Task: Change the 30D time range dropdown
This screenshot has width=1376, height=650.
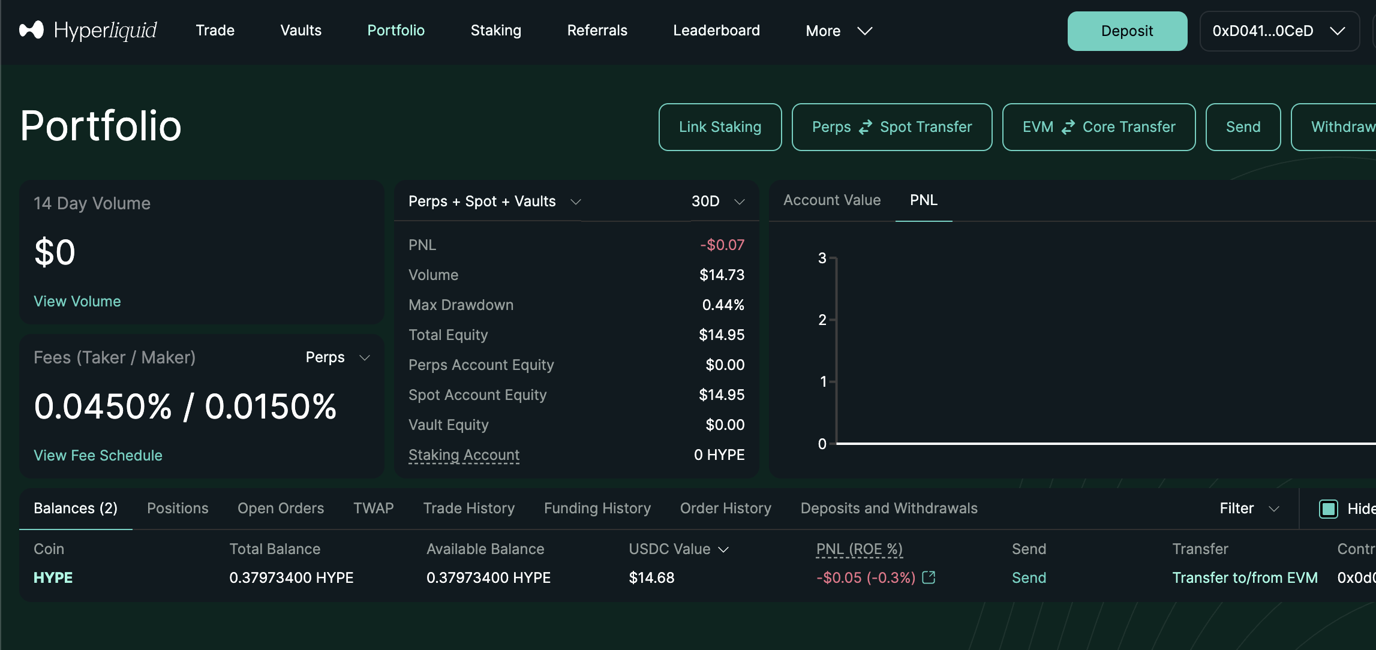Action: [717, 201]
